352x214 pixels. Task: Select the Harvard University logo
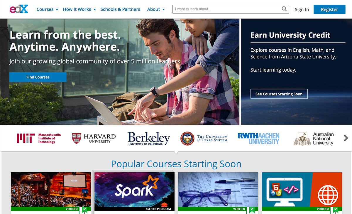point(94,138)
